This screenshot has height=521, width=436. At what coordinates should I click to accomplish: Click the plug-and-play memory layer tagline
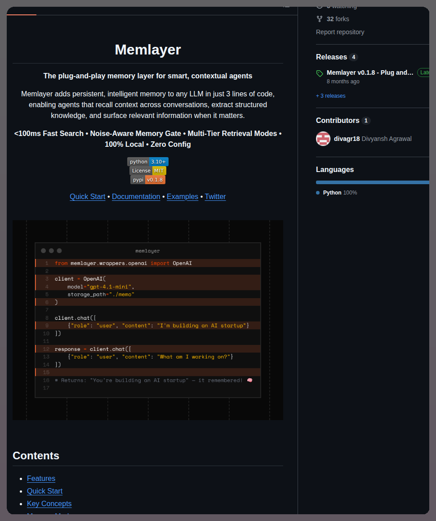click(x=148, y=76)
